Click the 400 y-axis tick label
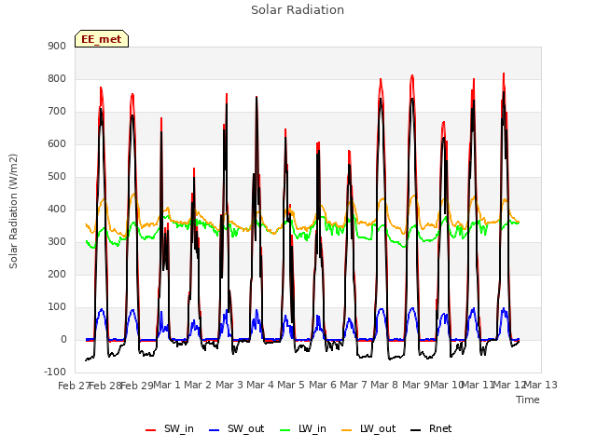The height and width of the screenshot is (447, 597). tap(57, 209)
